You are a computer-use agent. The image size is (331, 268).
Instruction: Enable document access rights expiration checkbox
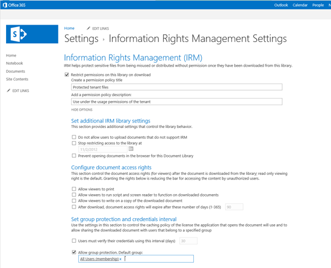point(73,207)
